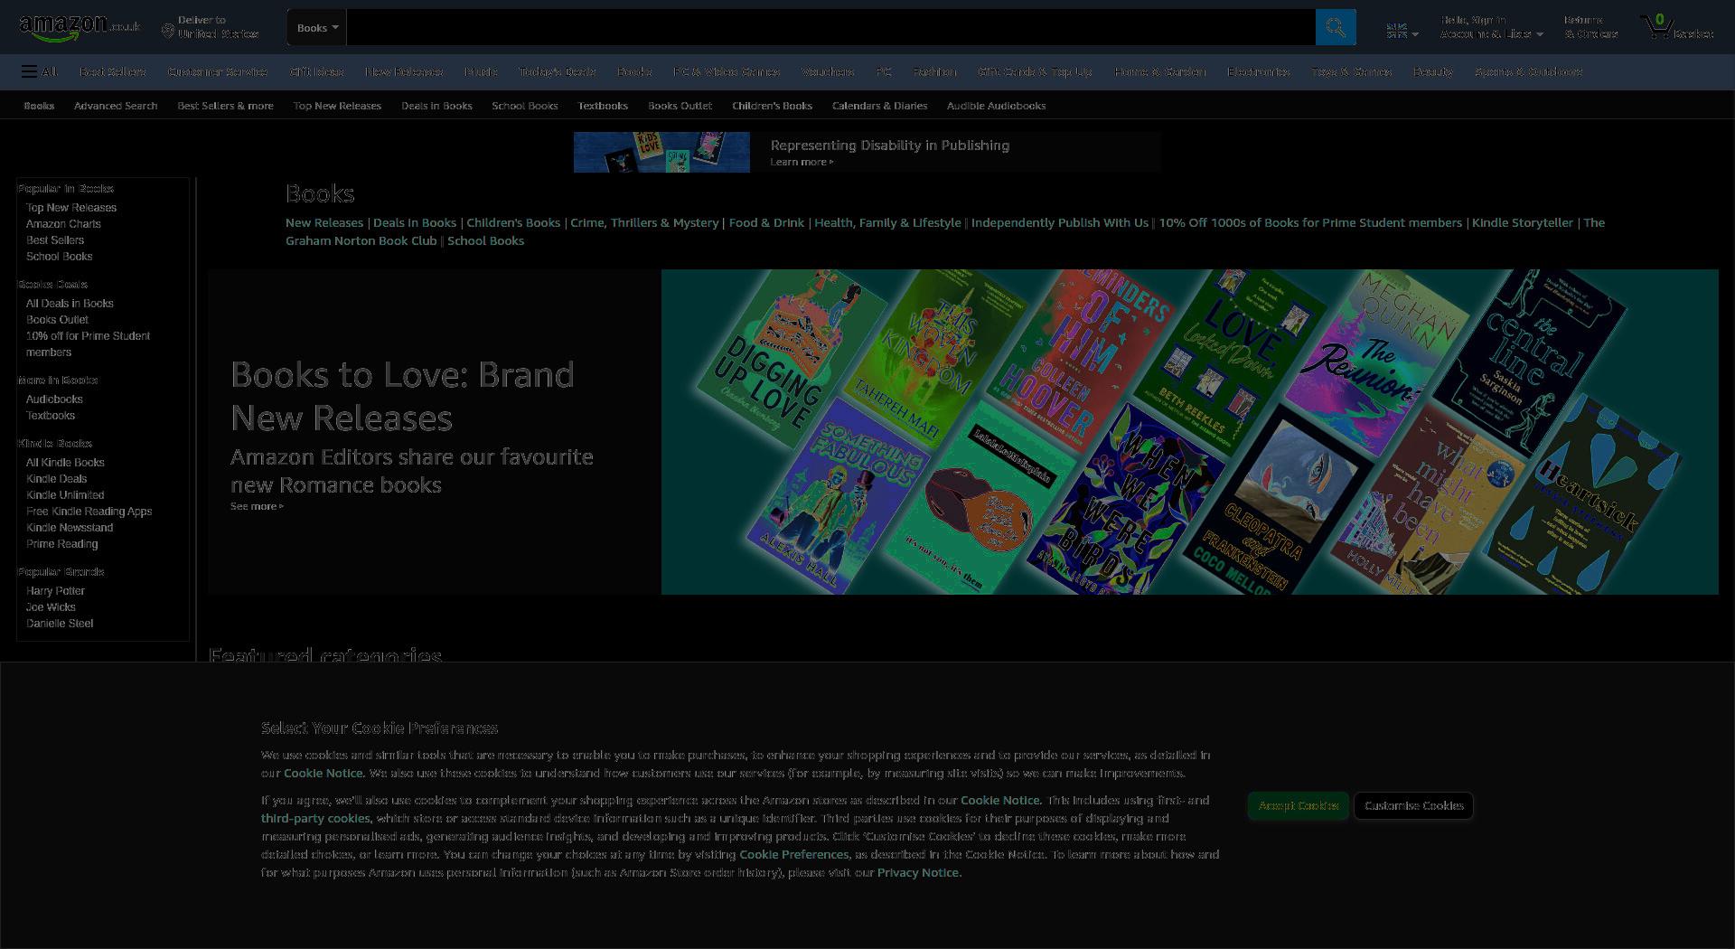Image resolution: width=1735 pixels, height=949 pixels.
Task: Select Calendars & Diaries subnav tab
Action: coord(879,106)
